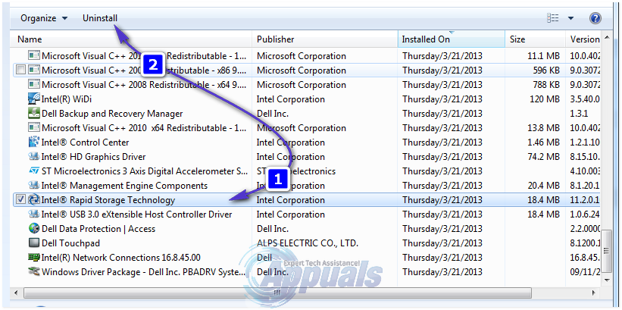This screenshot has height=310, width=622.
Task: Click the ST Microelectronics accelerometer icon
Action: [x=34, y=171]
